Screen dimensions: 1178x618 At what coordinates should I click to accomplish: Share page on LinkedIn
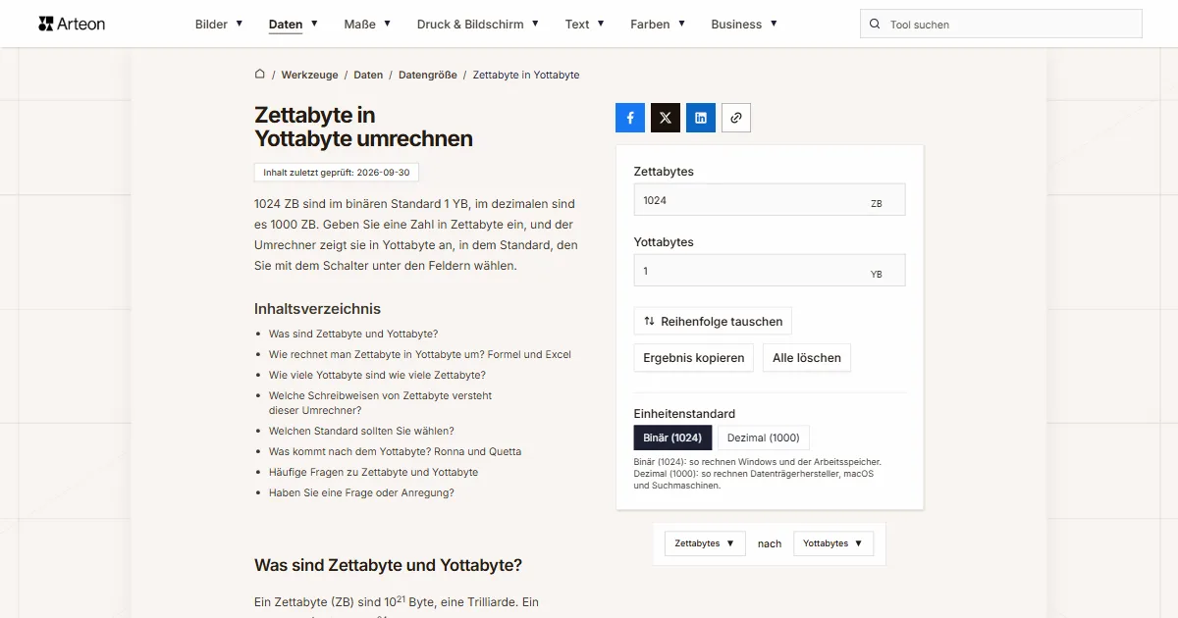click(x=701, y=118)
